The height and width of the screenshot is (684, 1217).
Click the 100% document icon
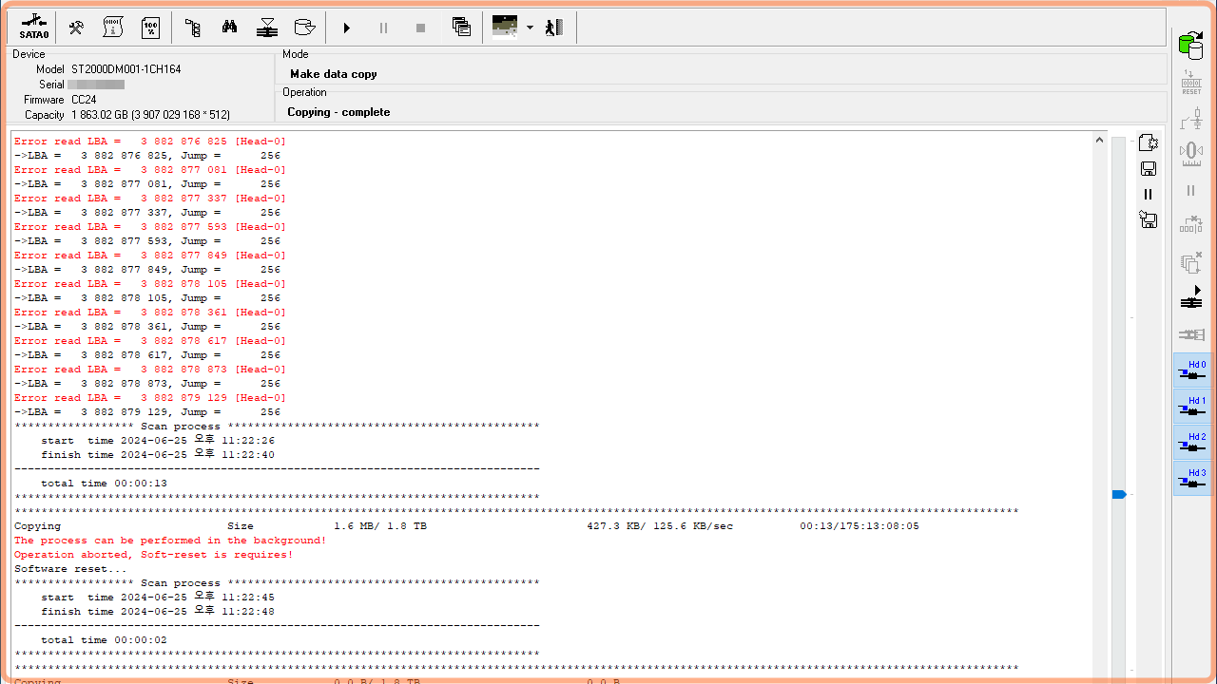coord(150,28)
